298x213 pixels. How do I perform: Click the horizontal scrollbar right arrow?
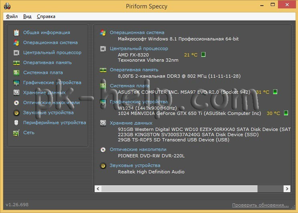(x=287, y=189)
